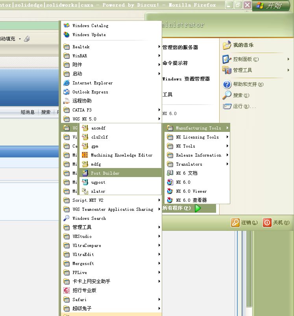Expand the Realtek submenu arrow
Image resolution: width=294 pixels, height=316 pixels.
[x=159, y=47]
